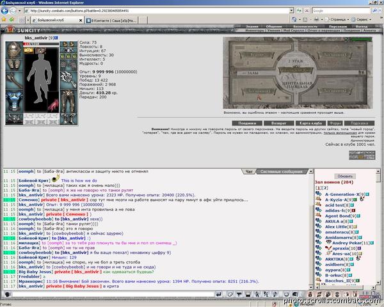Open the Общение top game menu
Screen dimensions: 384x307
[274, 26]
